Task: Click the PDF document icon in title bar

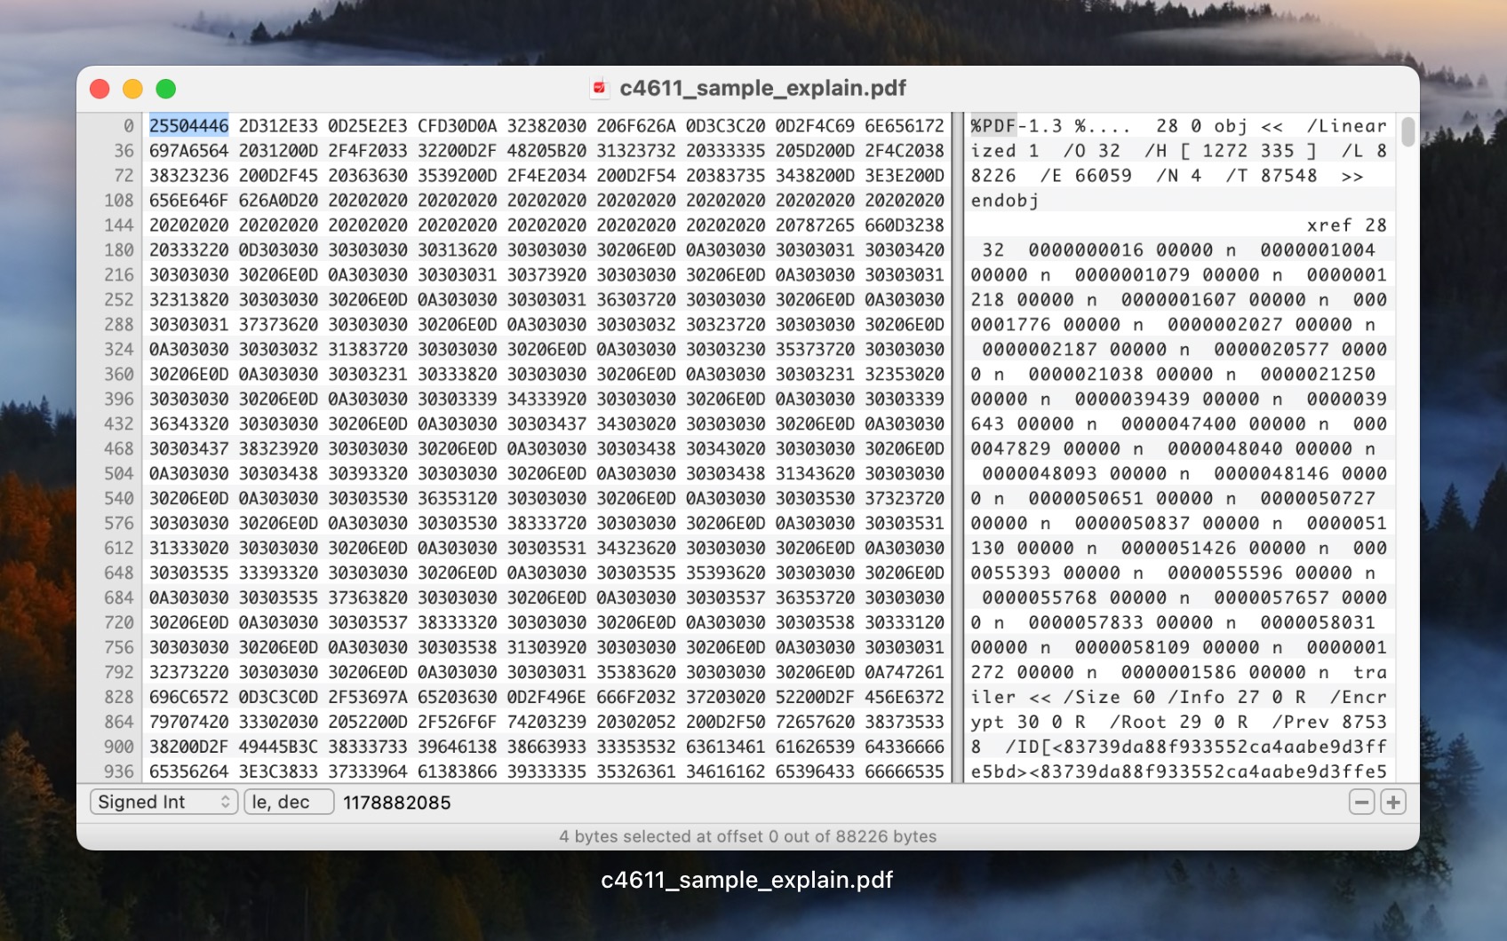Action: (x=600, y=88)
